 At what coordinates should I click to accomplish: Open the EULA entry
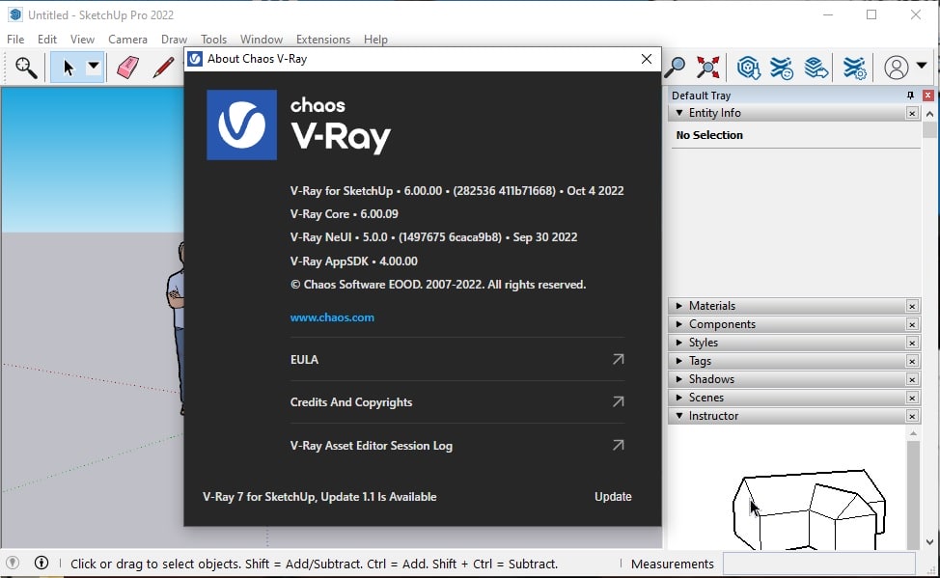click(x=456, y=359)
